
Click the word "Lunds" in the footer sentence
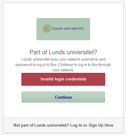tap(40, 125)
